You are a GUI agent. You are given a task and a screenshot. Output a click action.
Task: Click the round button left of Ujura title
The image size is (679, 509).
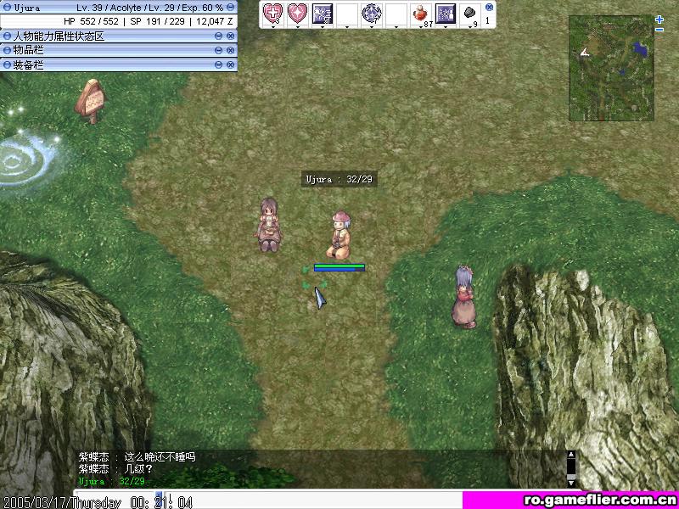tap(7, 8)
